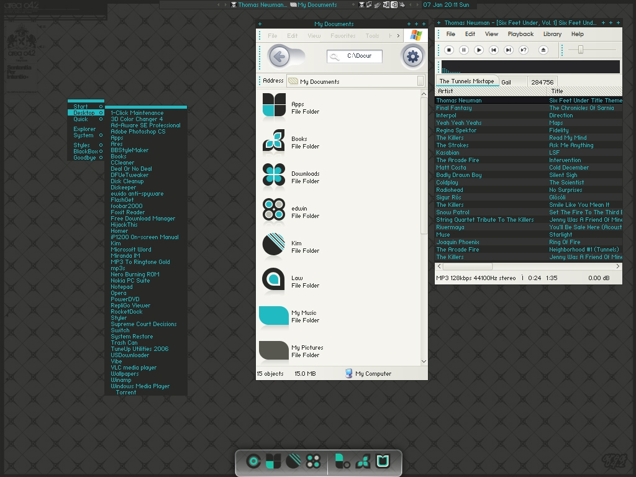Click the half-pill with circle dock icon
This screenshot has width=636, height=477.
pyautogui.click(x=342, y=461)
